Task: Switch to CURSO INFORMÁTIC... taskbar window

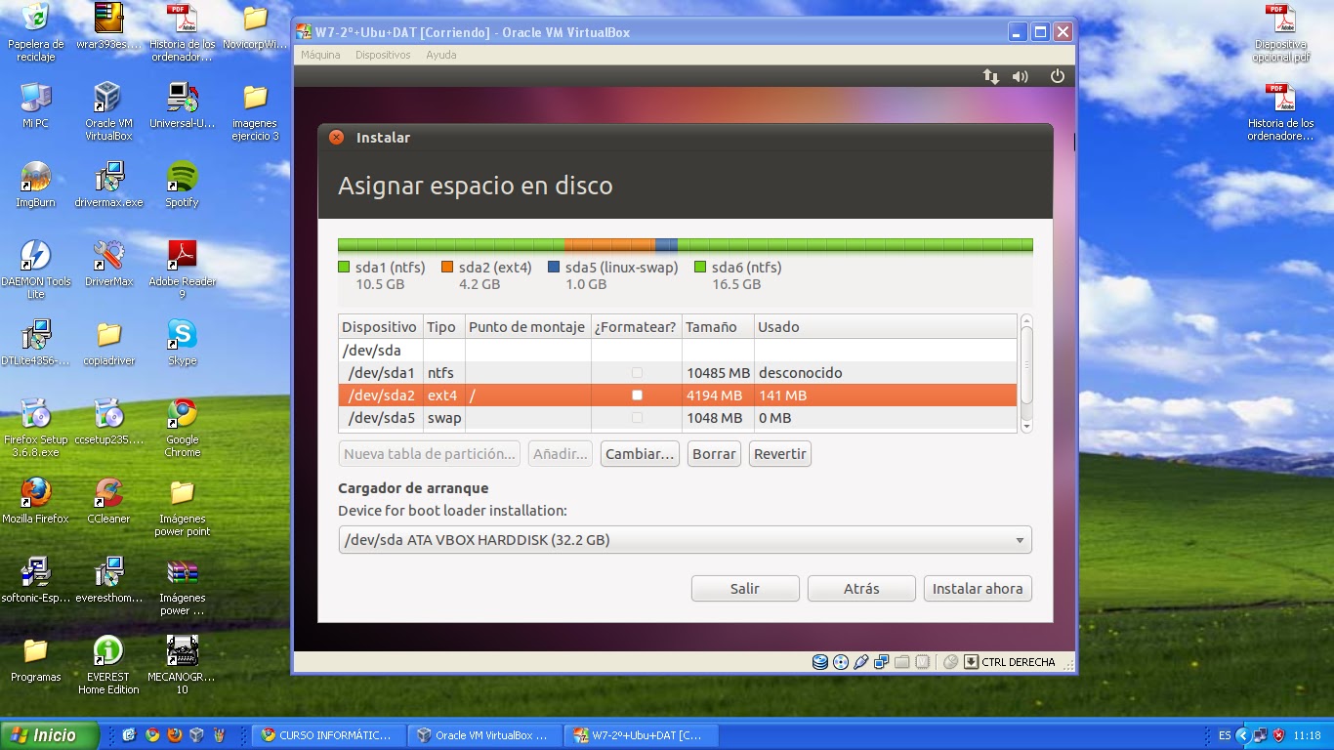Action: click(327, 735)
